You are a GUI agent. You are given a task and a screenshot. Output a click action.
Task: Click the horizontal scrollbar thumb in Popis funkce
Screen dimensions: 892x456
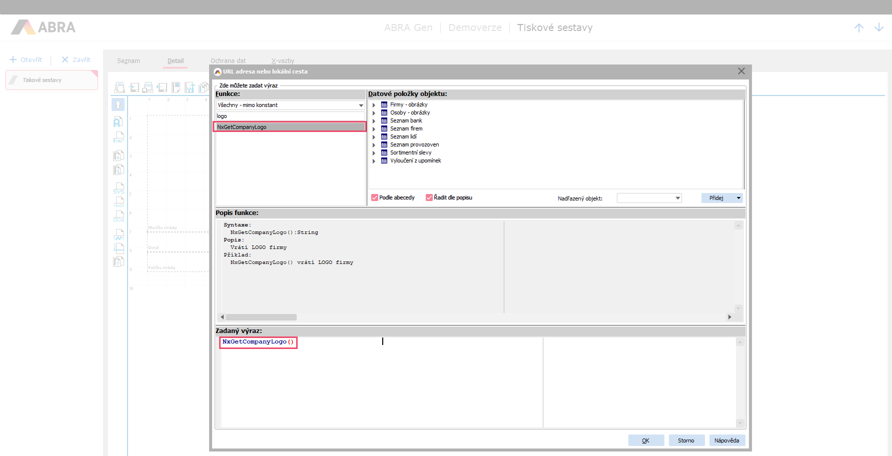(261, 317)
